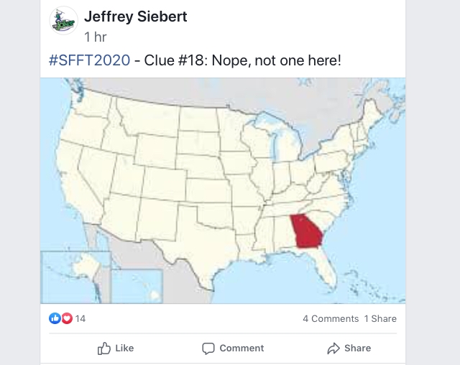Viewport: 460px width, 365px height.
Task: Click the Comment speech bubble icon
Action: (x=208, y=348)
